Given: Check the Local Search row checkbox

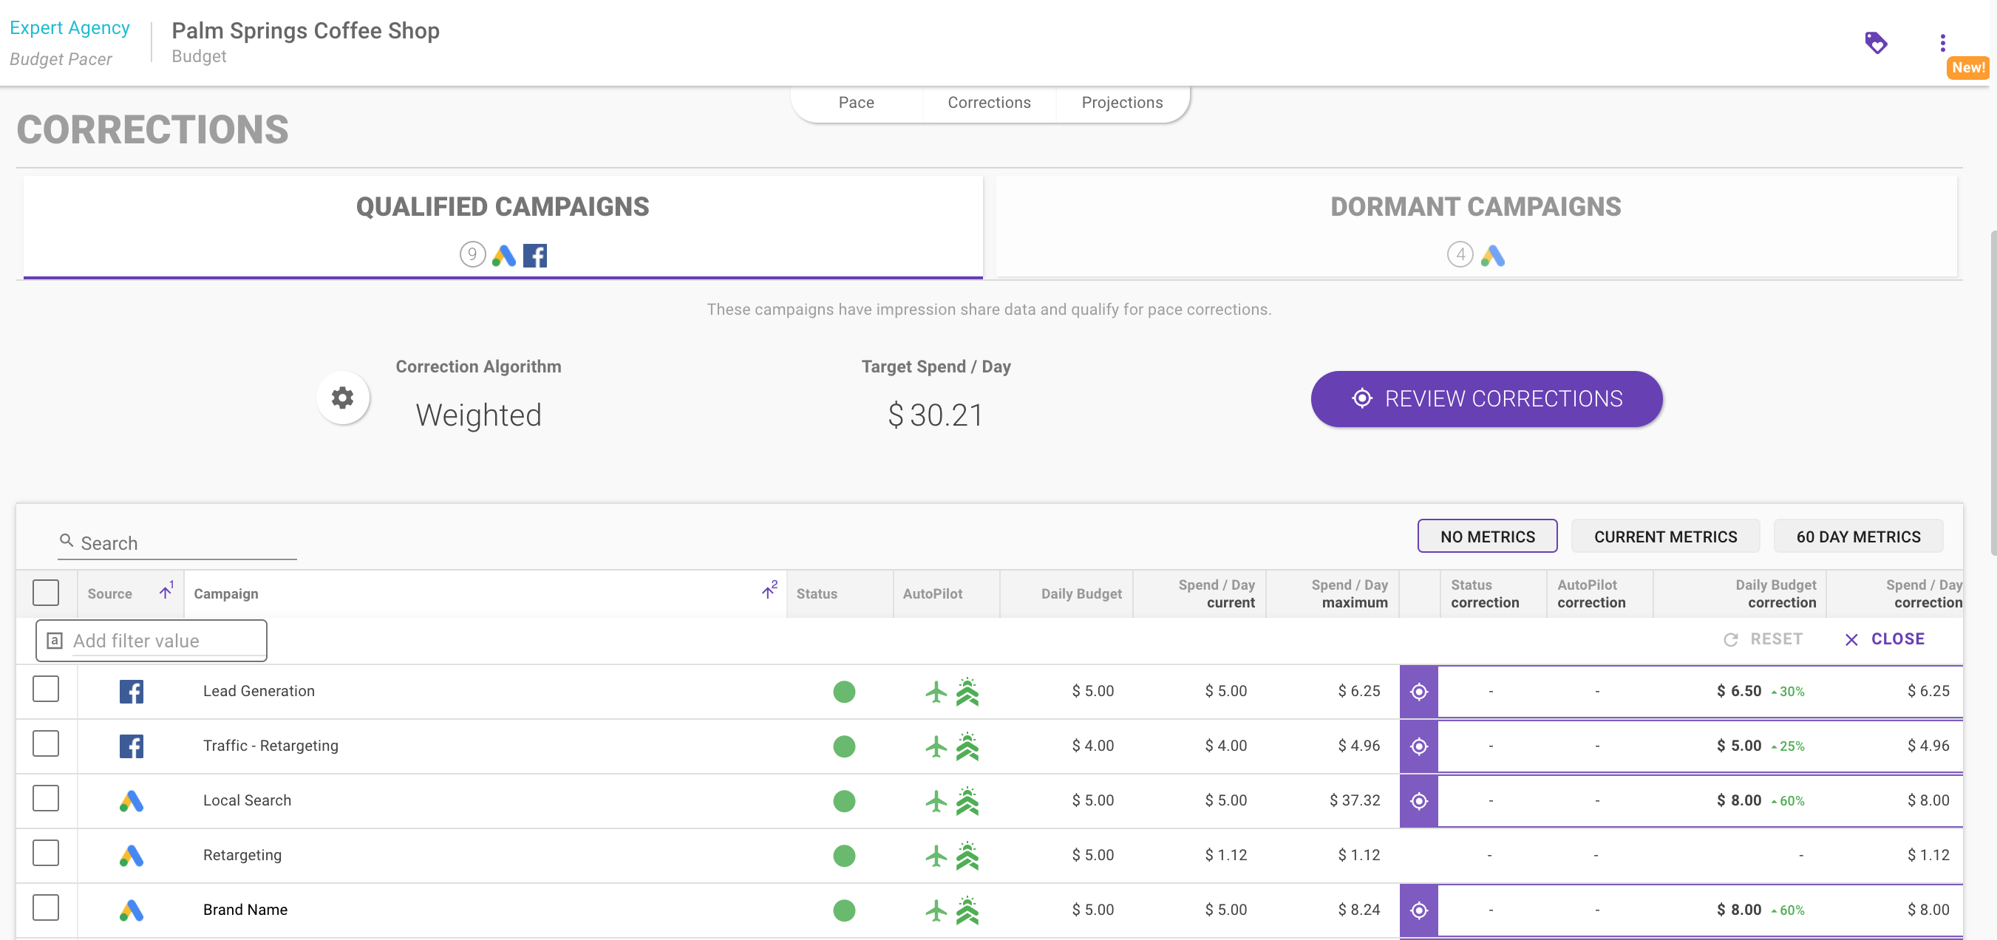Looking at the screenshot, I should pos(46,798).
